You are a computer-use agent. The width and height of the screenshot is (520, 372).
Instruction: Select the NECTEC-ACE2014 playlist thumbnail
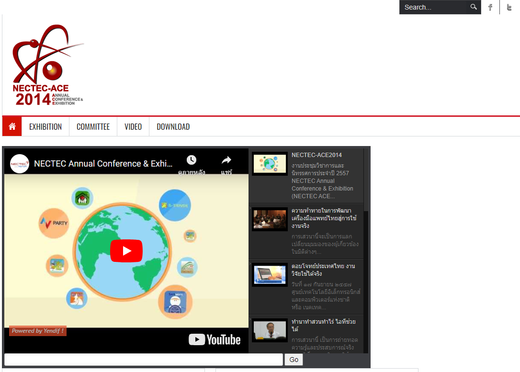(x=270, y=164)
